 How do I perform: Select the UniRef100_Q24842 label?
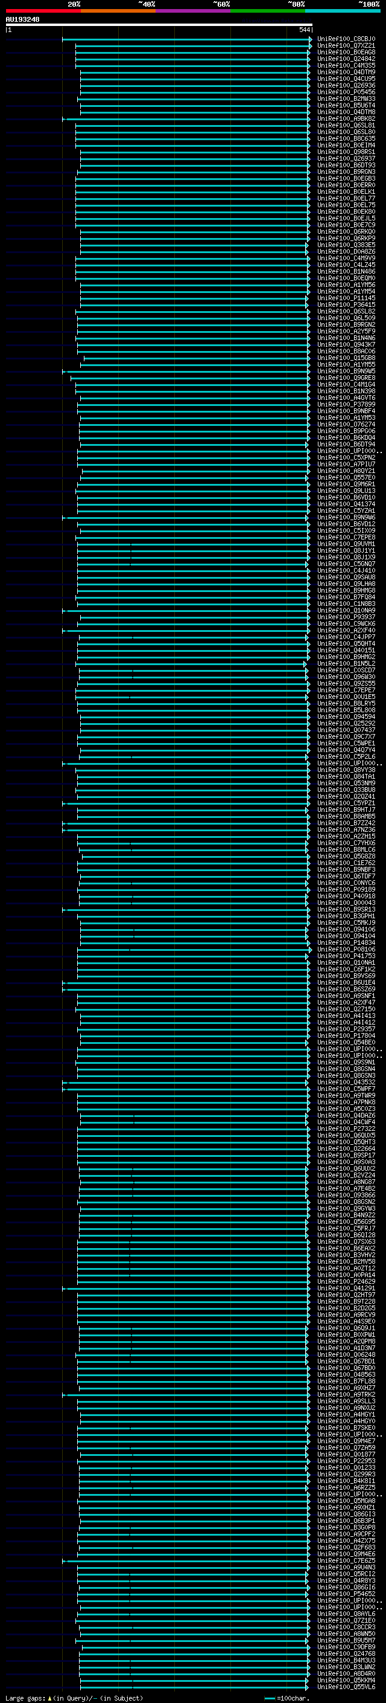(x=346, y=59)
